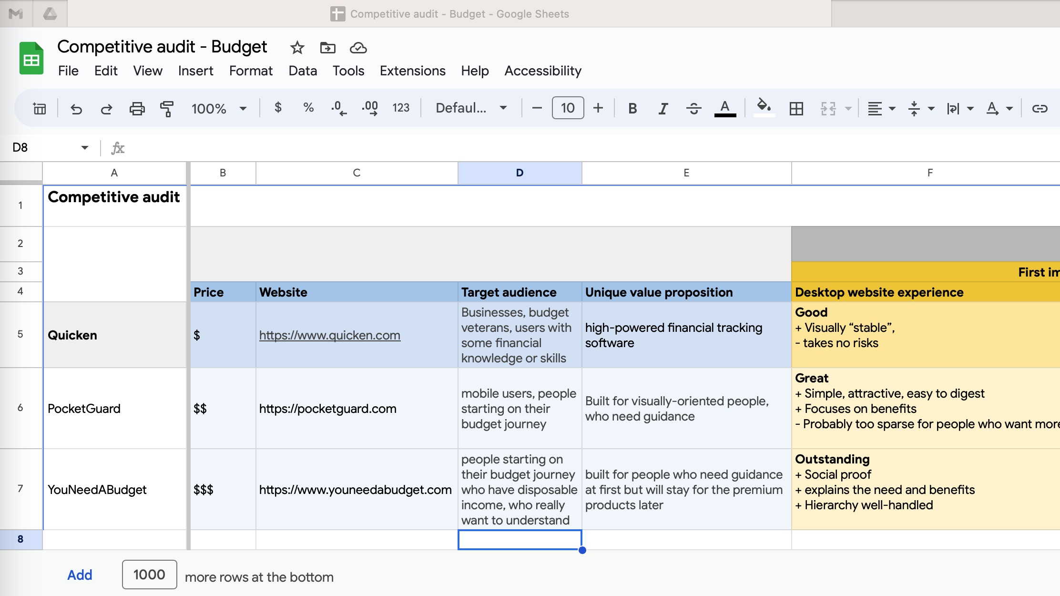Viewport: 1060px width, 596px height.
Task: Open the Help menu
Action: pos(475,71)
